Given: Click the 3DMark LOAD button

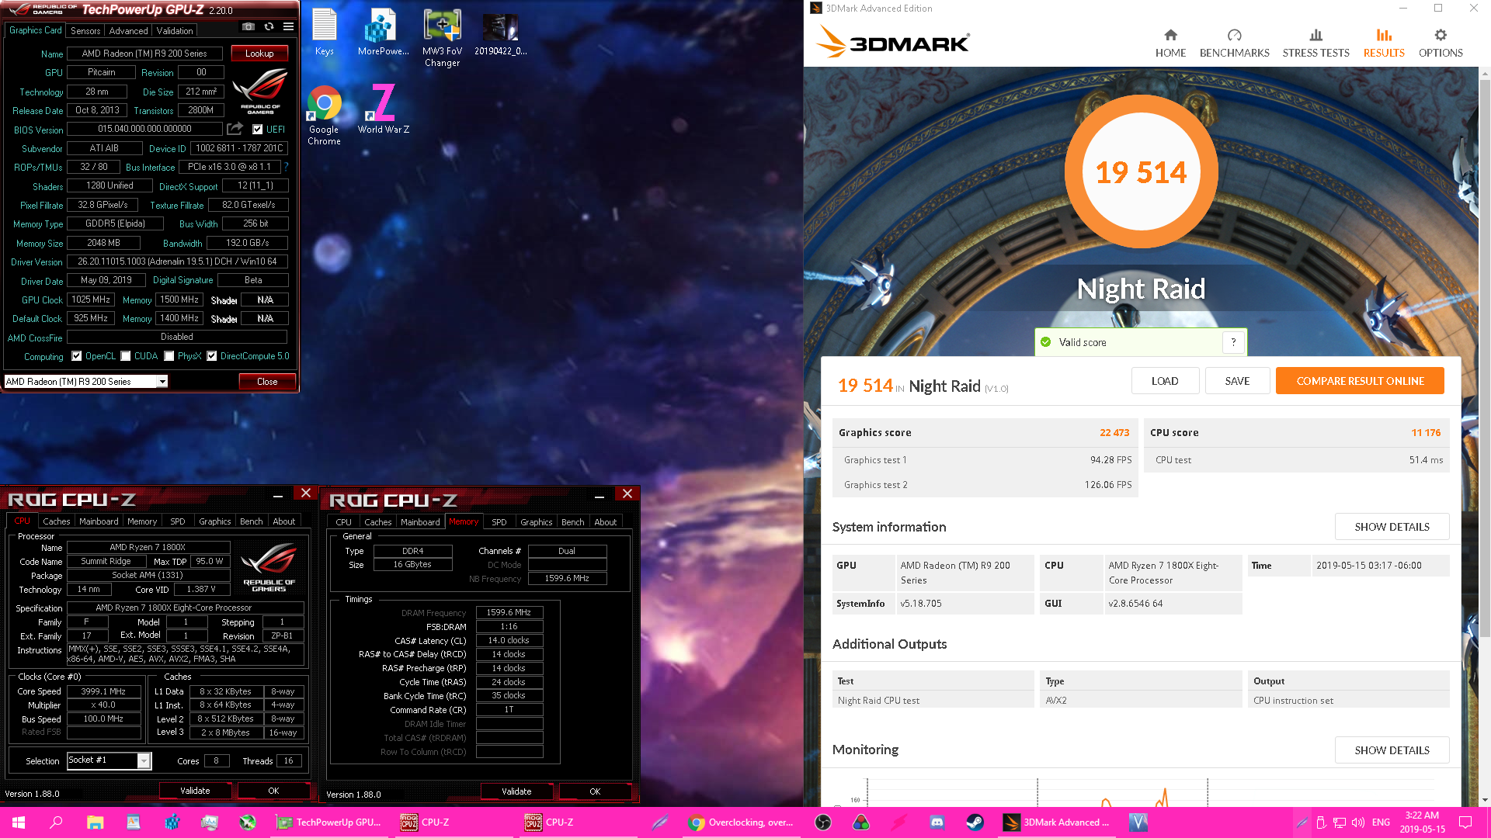Looking at the screenshot, I should point(1165,381).
